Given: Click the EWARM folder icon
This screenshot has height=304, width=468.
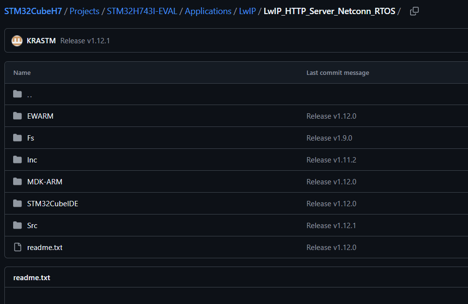Looking at the screenshot, I should point(18,116).
